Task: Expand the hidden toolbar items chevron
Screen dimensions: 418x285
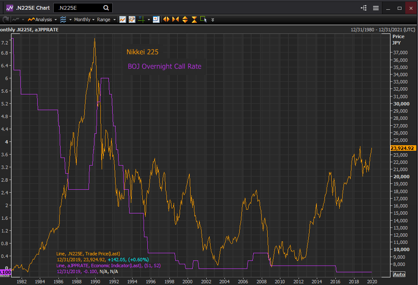Action: (213, 19)
